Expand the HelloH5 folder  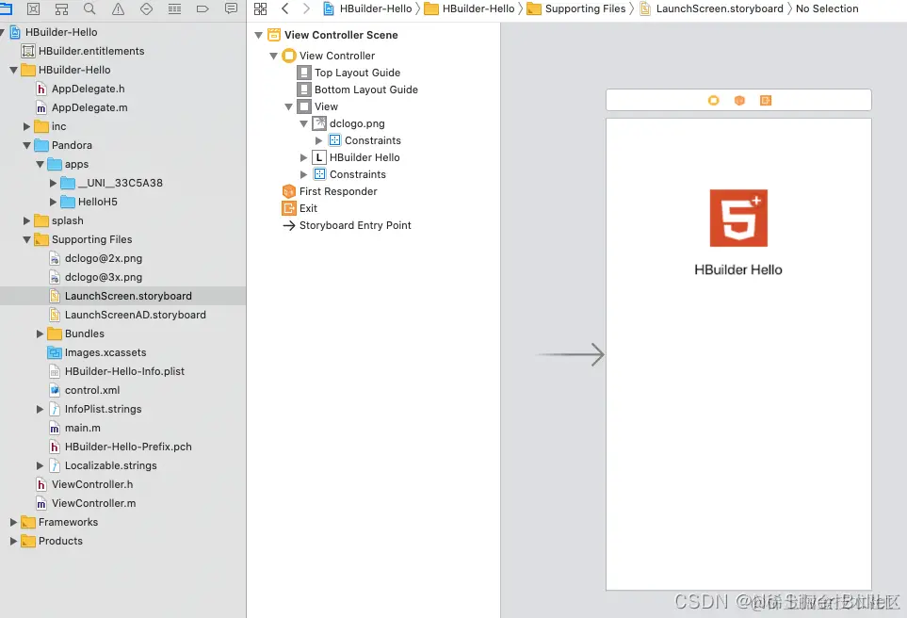[54, 202]
